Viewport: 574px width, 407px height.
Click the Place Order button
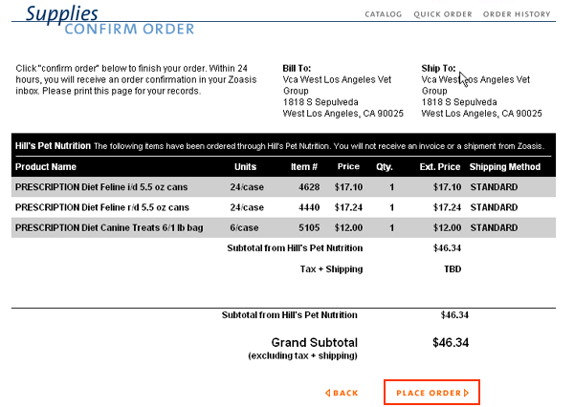coord(432,393)
